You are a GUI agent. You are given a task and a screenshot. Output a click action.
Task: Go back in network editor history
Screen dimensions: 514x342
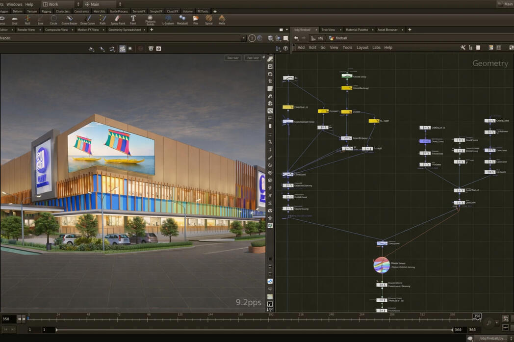click(296, 38)
